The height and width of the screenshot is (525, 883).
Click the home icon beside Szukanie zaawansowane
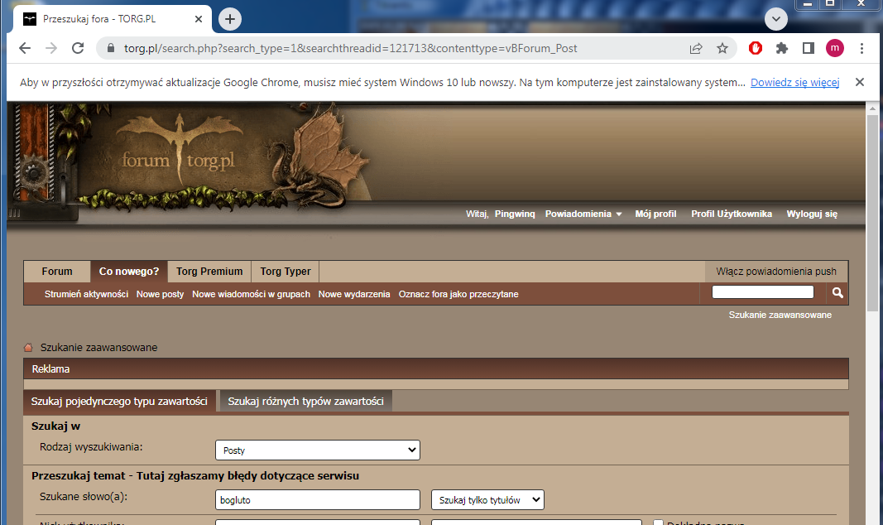(x=29, y=348)
